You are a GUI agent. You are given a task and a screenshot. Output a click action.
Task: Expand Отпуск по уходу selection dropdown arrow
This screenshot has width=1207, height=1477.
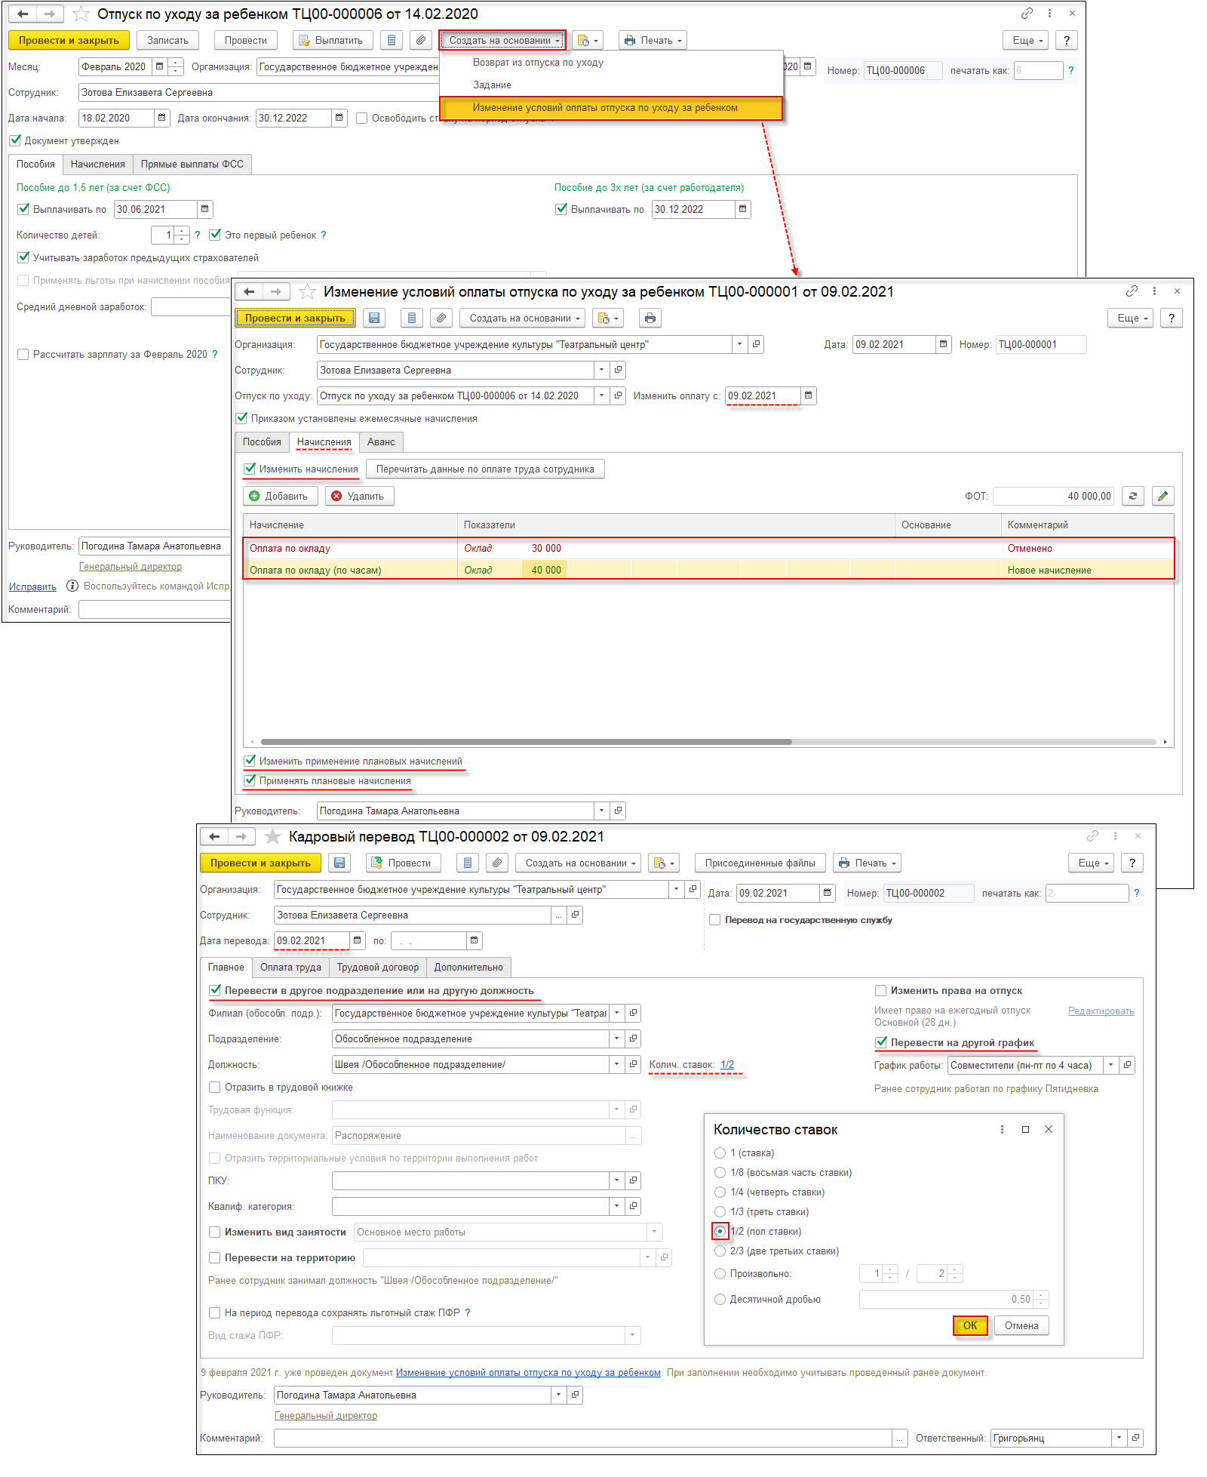(x=602, y=395)
